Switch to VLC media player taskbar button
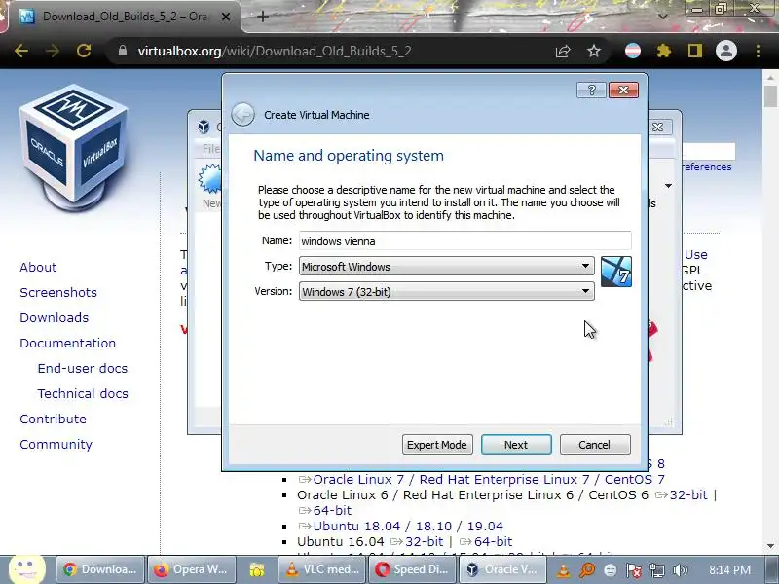Viewport: 779px width, 584px height. 322,569
